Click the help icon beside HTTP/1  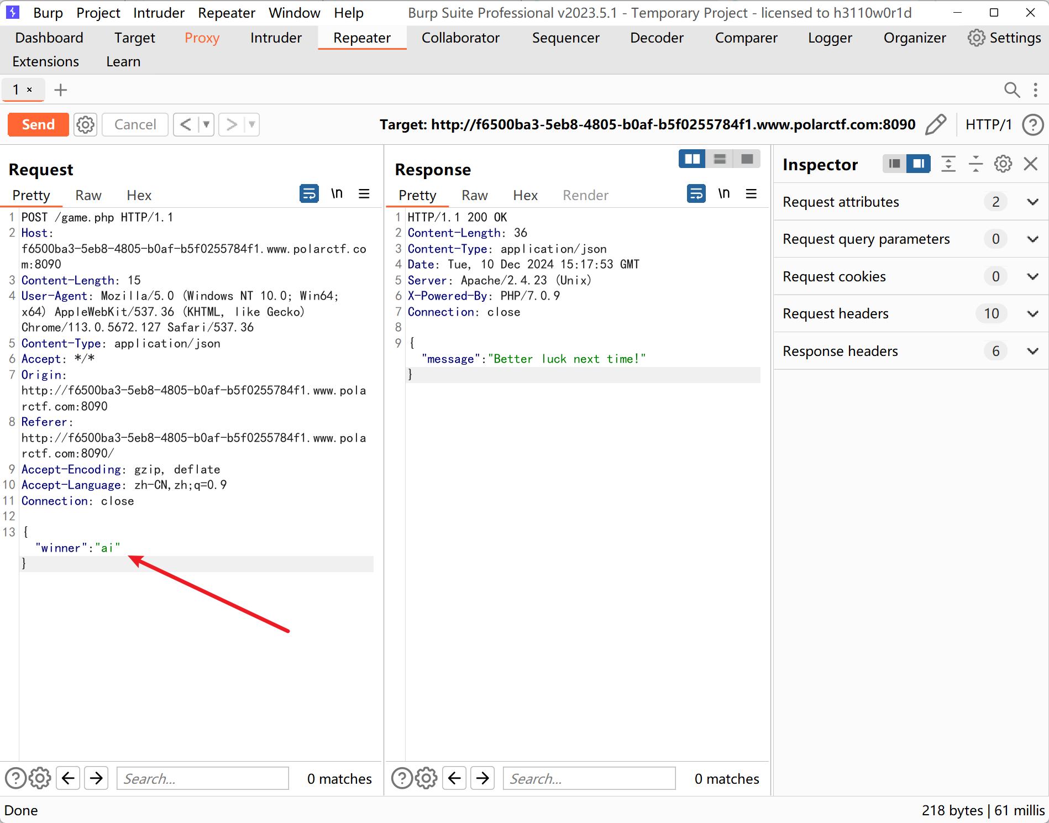(1032, 124)
